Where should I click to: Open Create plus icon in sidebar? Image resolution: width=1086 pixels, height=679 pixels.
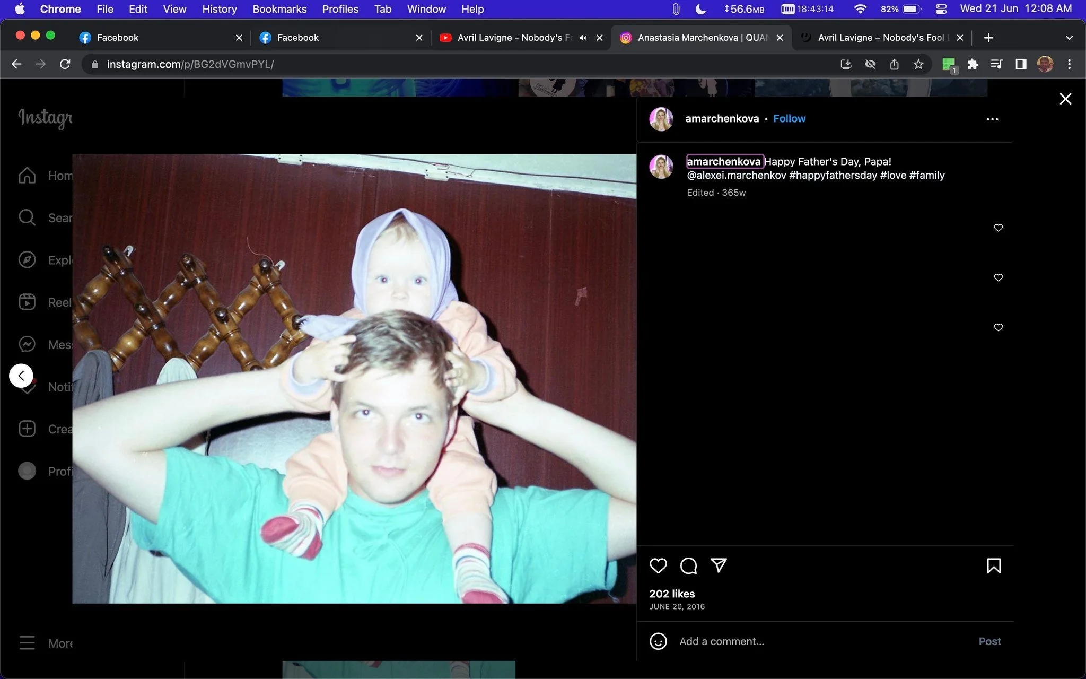tap(27, 429)
